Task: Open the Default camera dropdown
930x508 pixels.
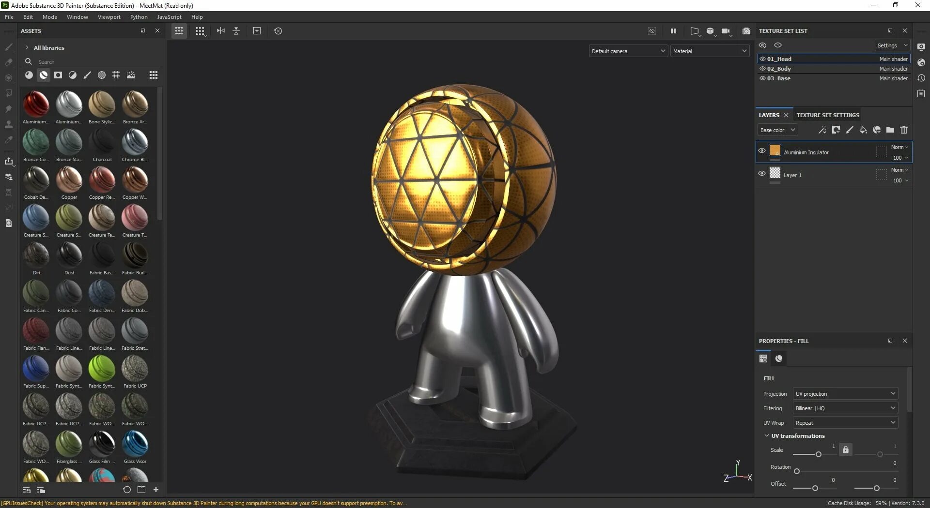Action: pyautogui.click(x=628, y=51)
